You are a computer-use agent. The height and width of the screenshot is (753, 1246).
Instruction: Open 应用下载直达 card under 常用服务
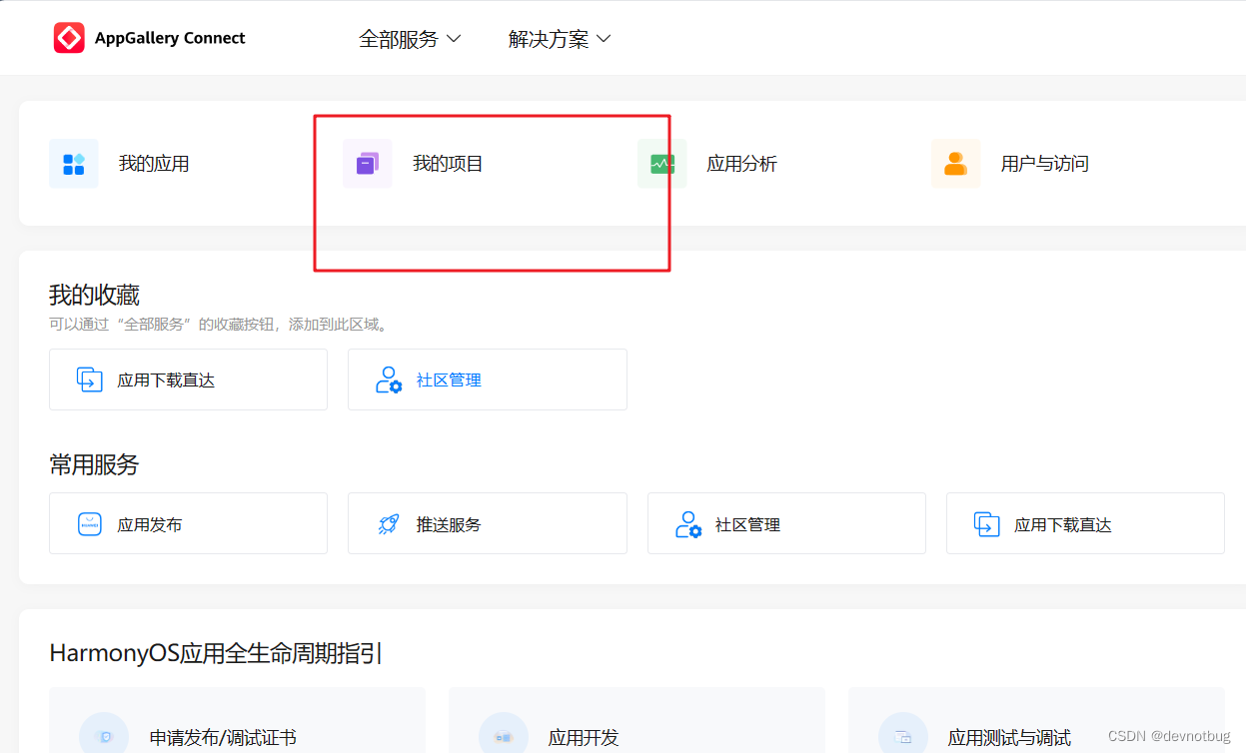pyautogui.click(x=1085, y=523)
